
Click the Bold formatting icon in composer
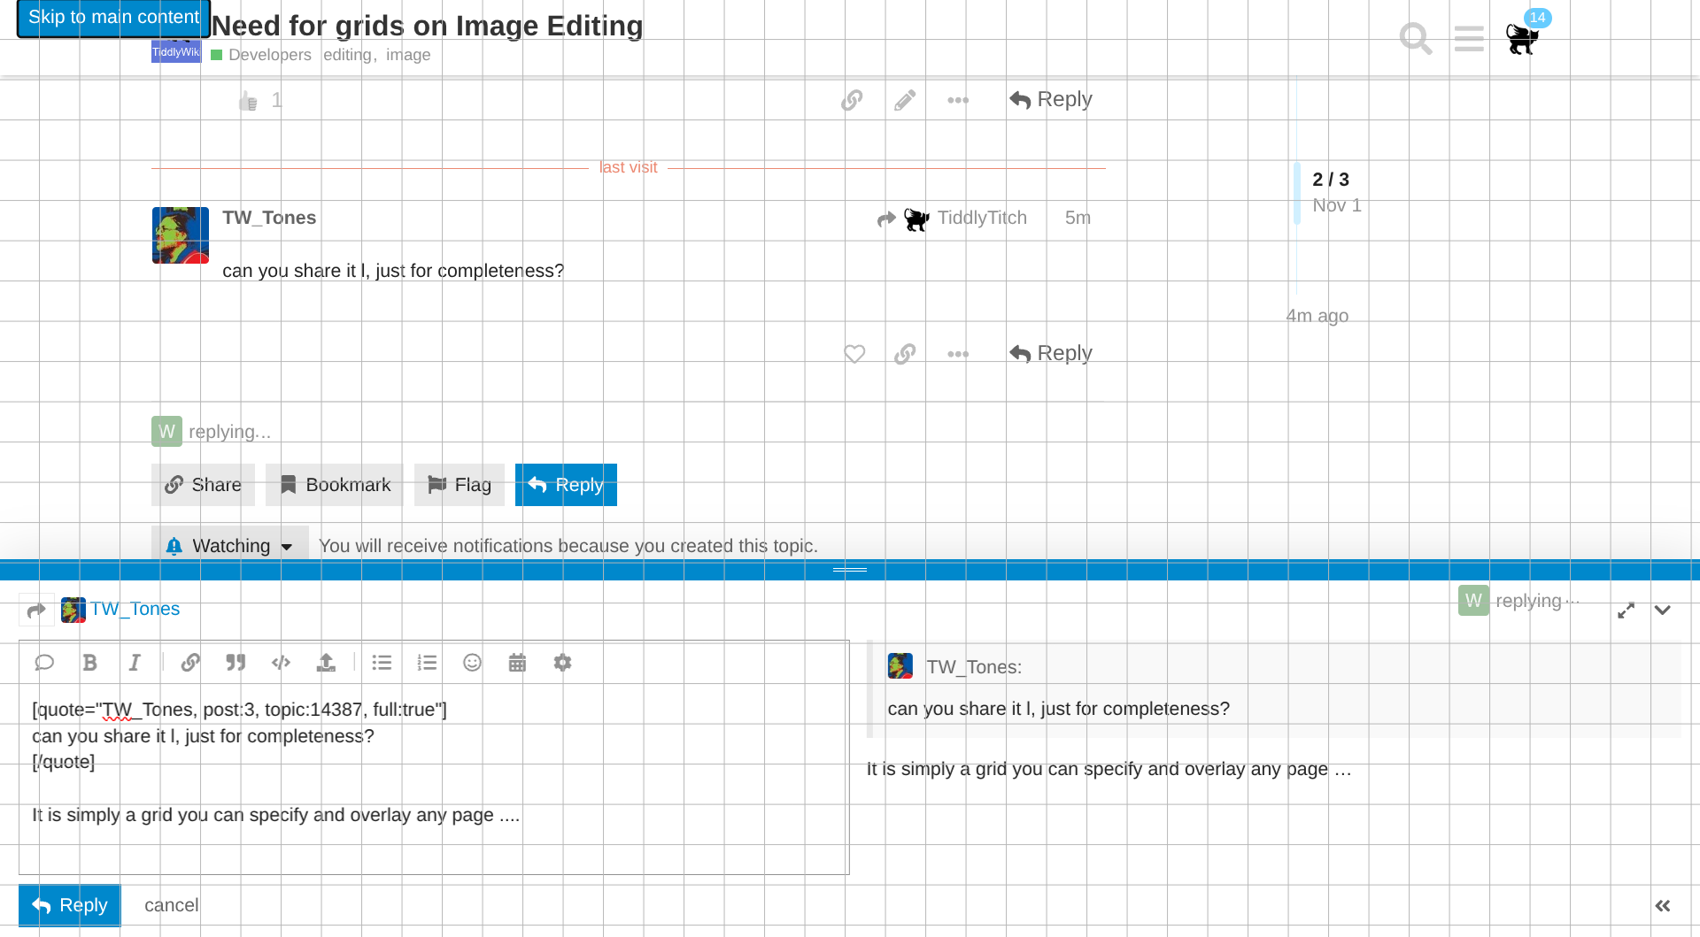[x=89, y=663]
